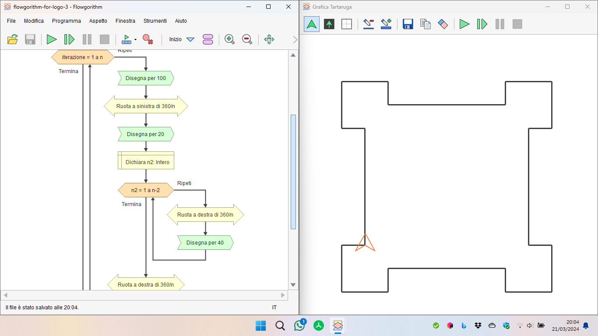
Task: Open the Inizio function dropdown
Action: pyautogui.click(x=190, y=39)
